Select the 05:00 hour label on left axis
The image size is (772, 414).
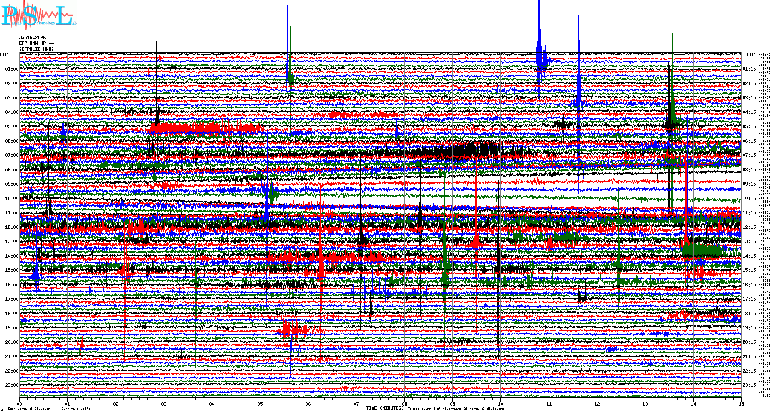tap(12, 127)
